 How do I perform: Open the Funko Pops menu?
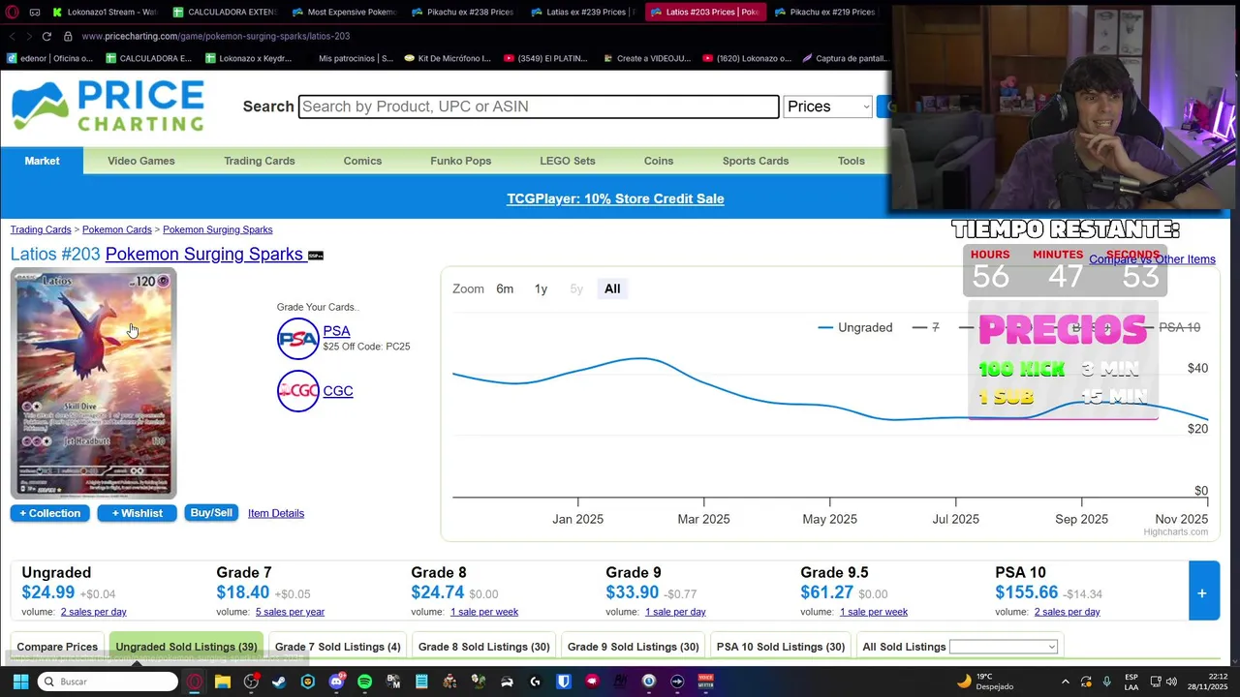(461, 161)
